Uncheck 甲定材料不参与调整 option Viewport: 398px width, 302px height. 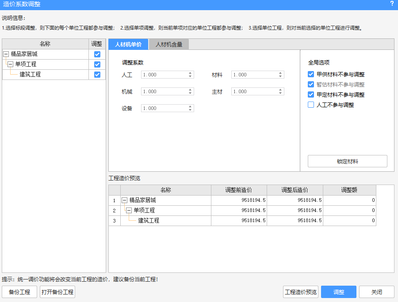click(311, 94)
